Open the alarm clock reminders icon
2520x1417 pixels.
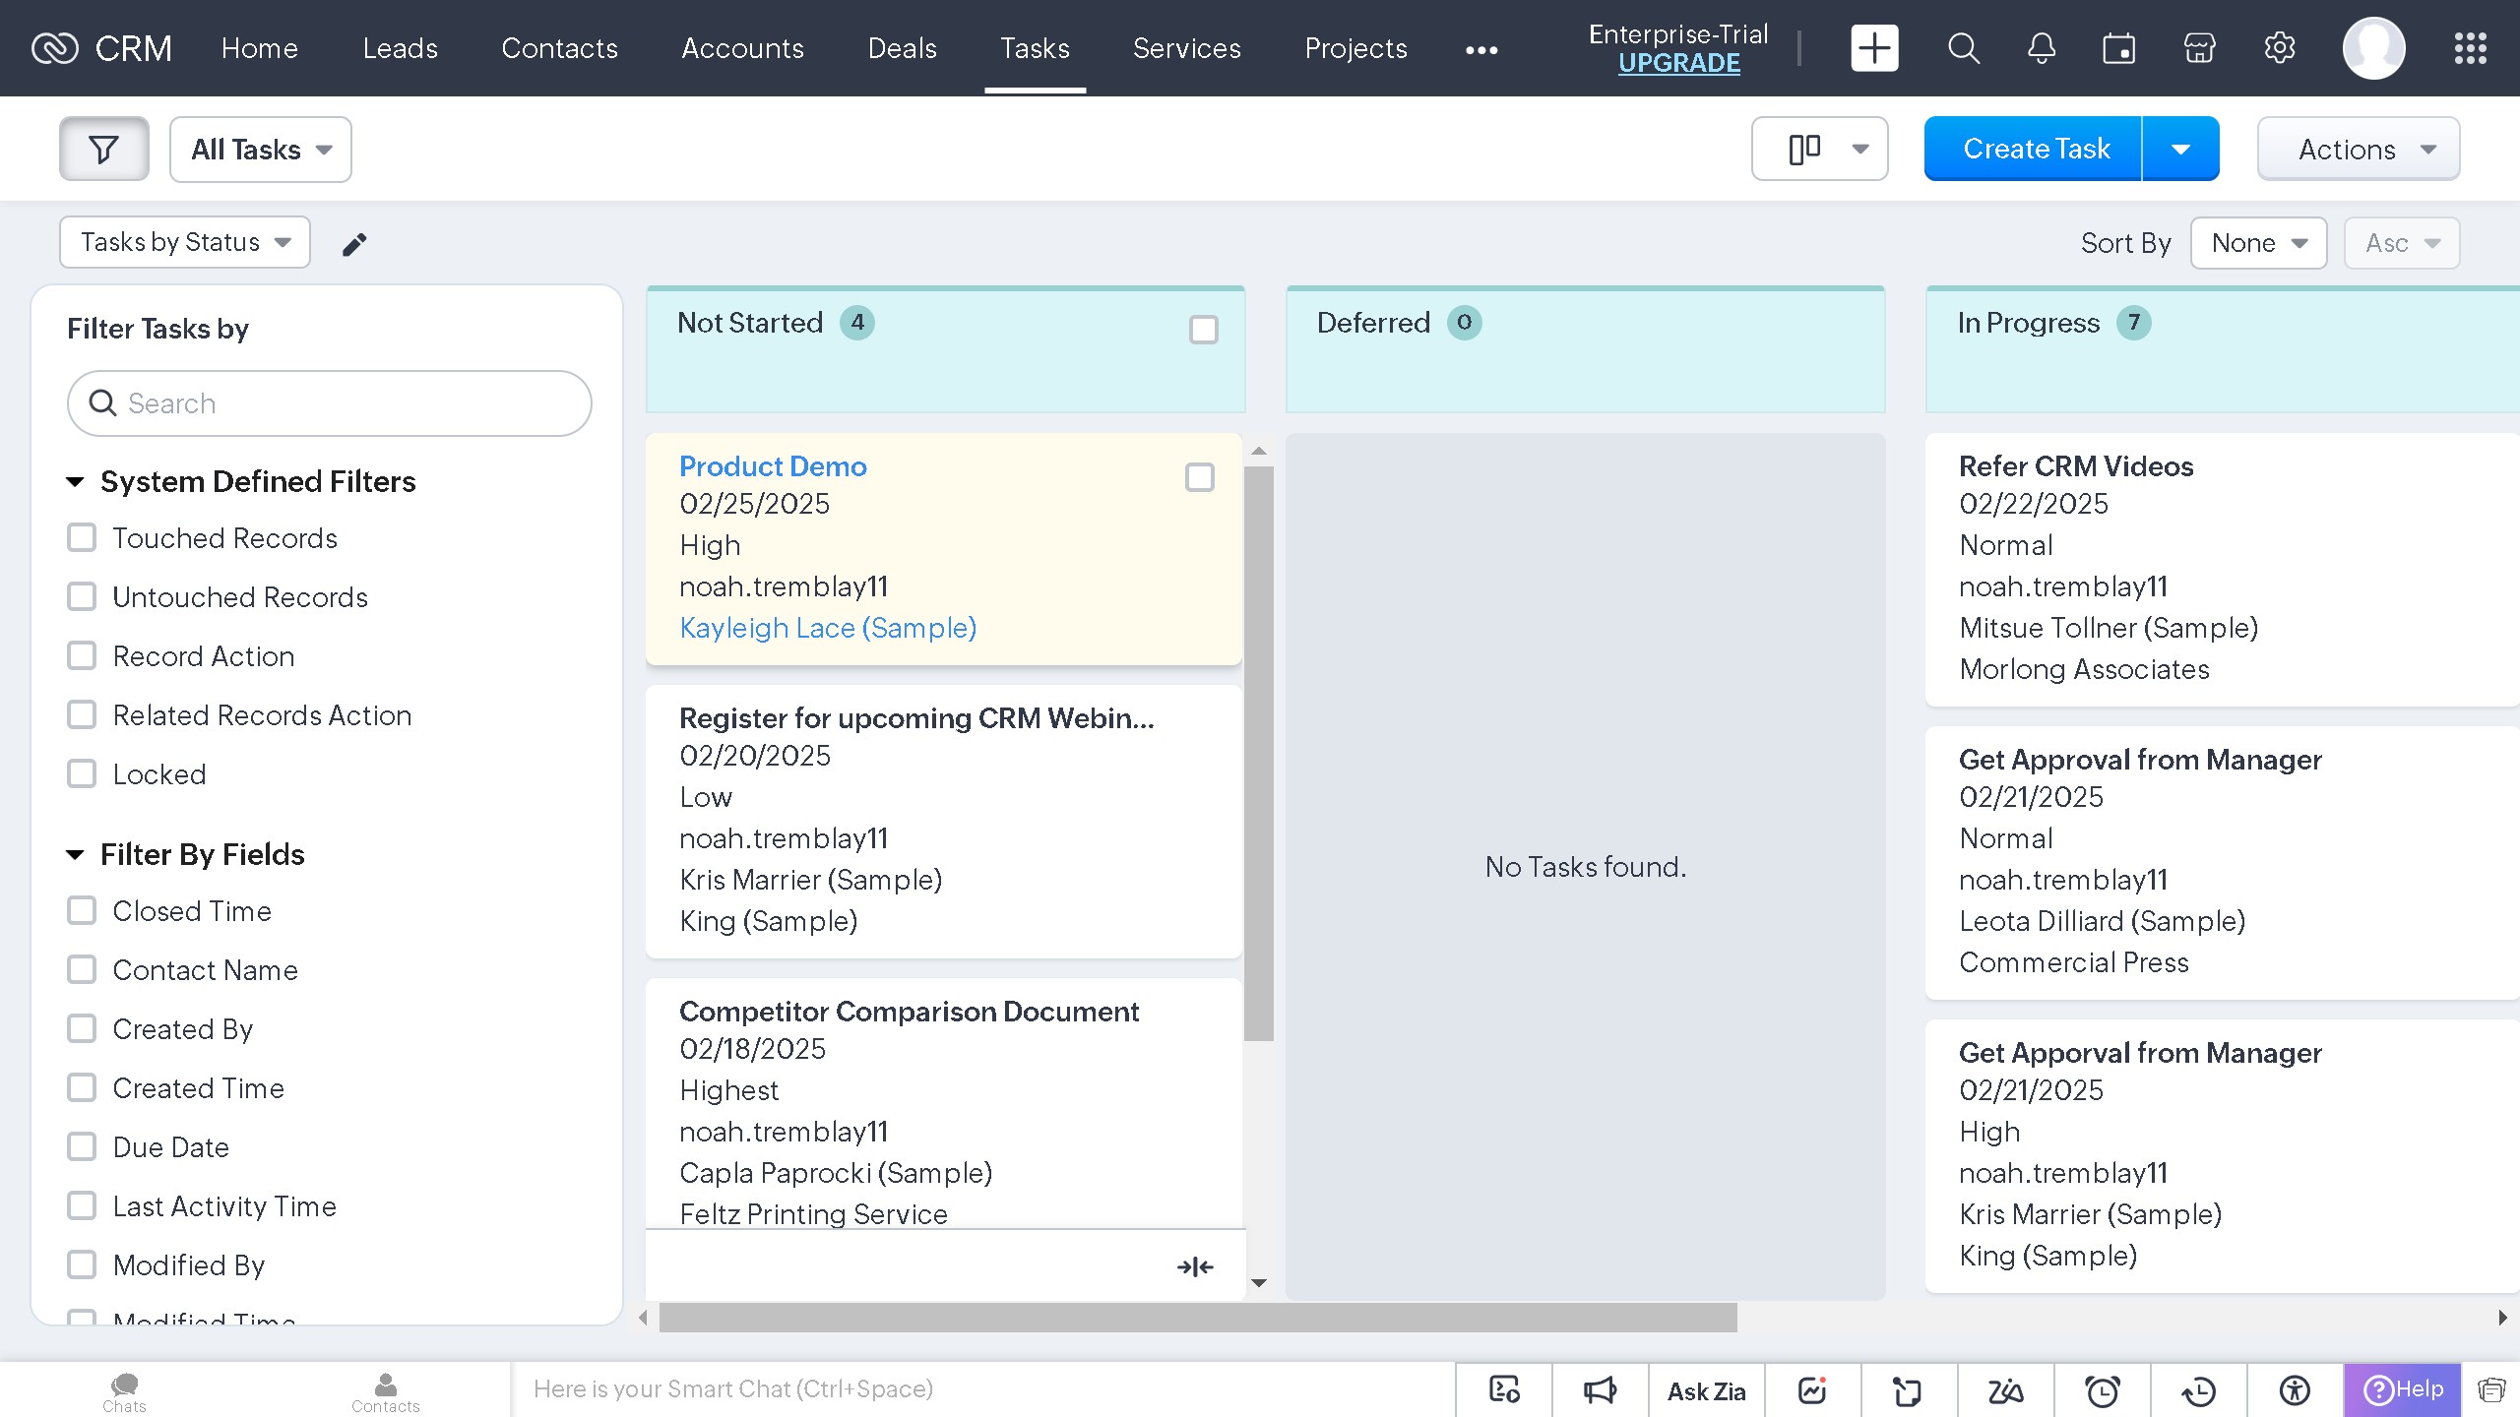[x=2102, y=1390]
